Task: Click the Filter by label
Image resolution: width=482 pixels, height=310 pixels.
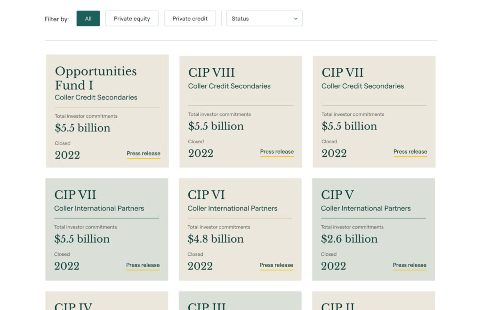Action: tap(56, 19)
